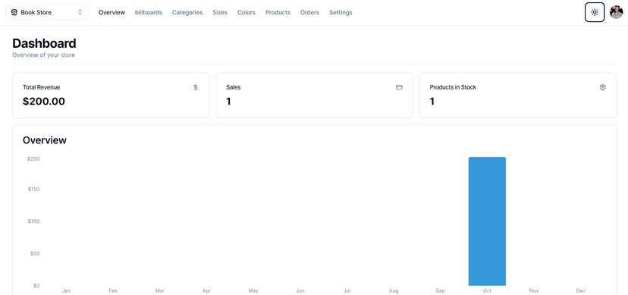
Task: Click the Jul month label
Action: point(347,291)
